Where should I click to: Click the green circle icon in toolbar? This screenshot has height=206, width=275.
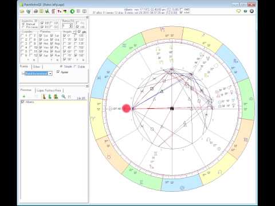72,11
